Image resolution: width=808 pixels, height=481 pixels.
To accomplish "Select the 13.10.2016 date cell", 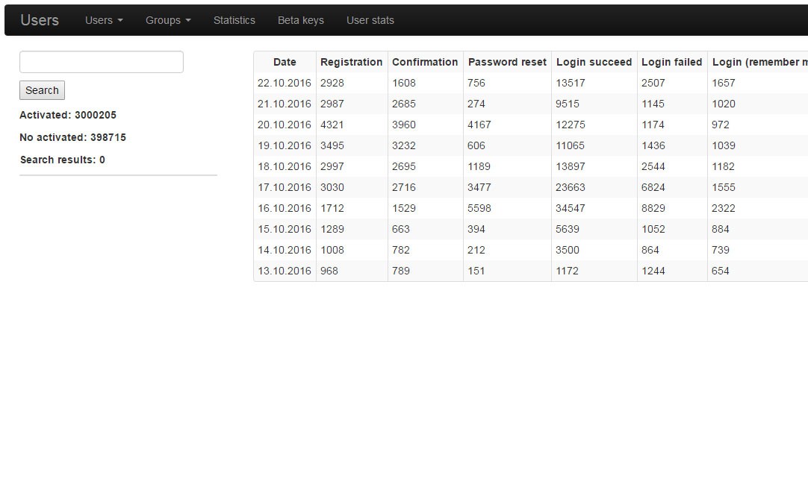I will click(x=285, y=271).
